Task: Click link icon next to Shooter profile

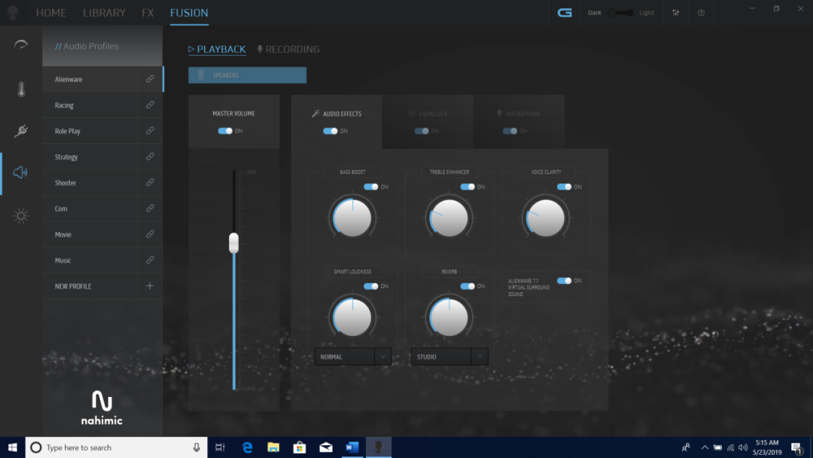Action: point(150,182)
